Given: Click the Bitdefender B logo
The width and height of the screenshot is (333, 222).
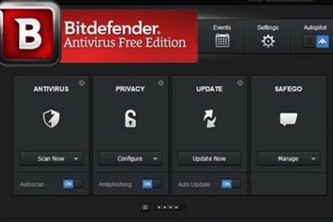Looking at the screenshot, I should (29, 34).
